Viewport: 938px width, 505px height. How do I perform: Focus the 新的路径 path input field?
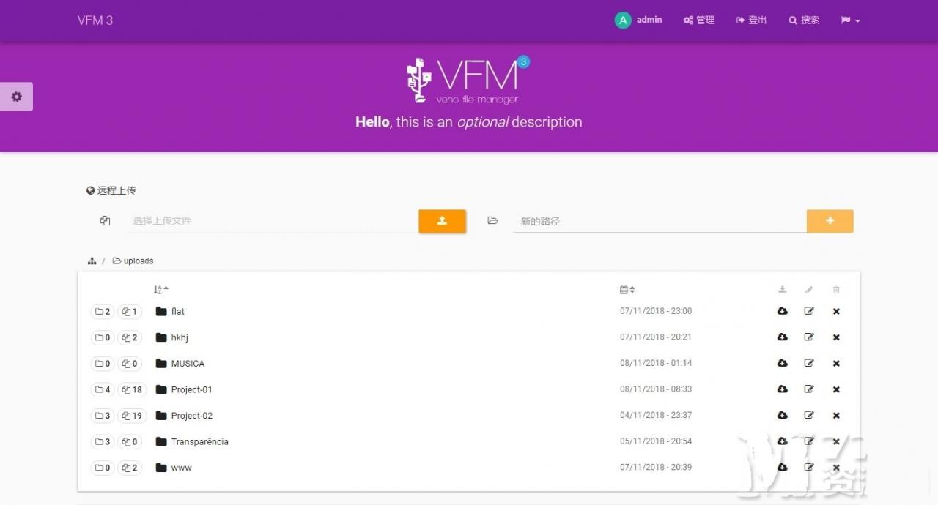[659, 221]
